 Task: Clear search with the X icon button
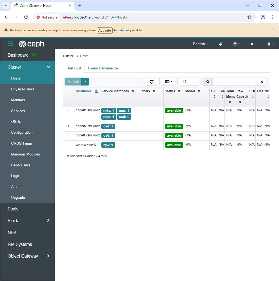(x=262, y=82)
